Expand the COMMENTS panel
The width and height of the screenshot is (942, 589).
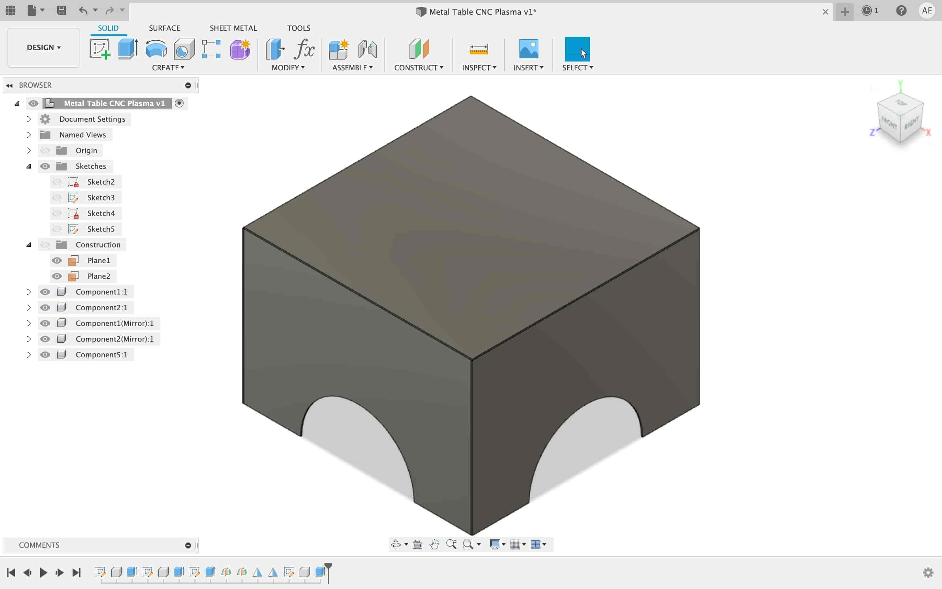(188, 545)
